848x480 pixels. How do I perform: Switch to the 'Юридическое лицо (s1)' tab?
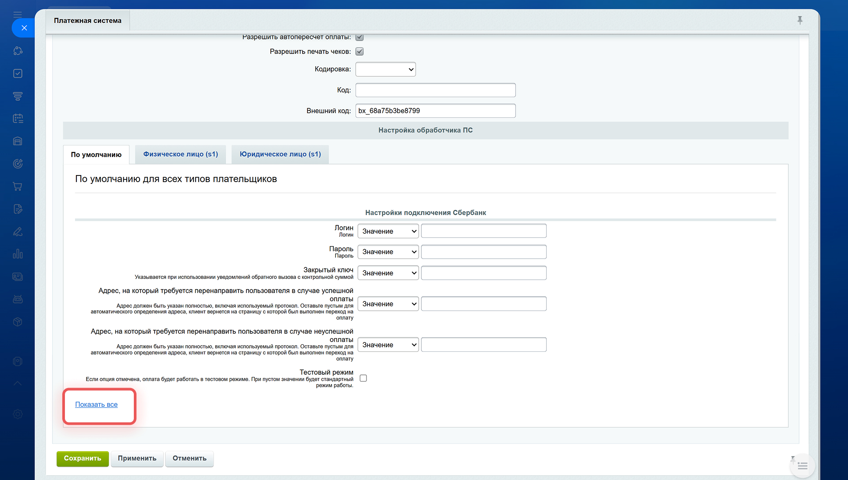click(x=280, y=154)
